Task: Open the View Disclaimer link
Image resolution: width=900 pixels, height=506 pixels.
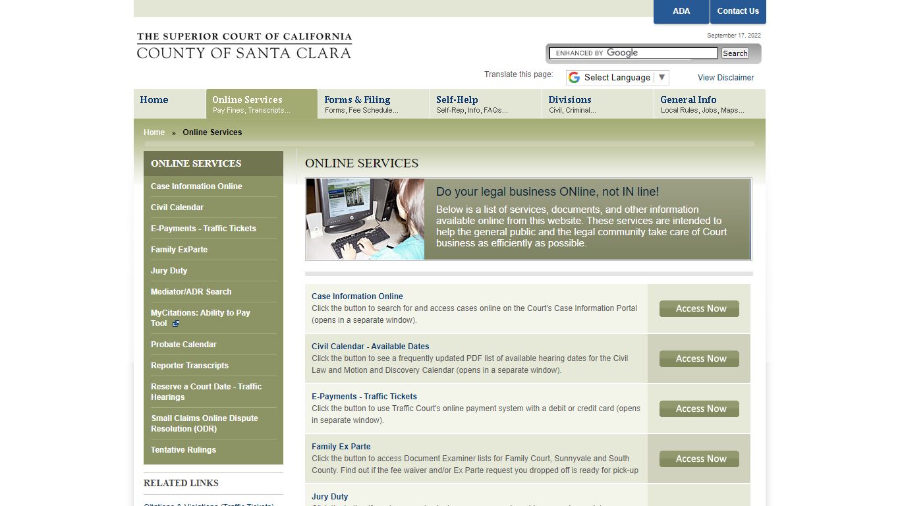Action: click(x=725, y=78)
